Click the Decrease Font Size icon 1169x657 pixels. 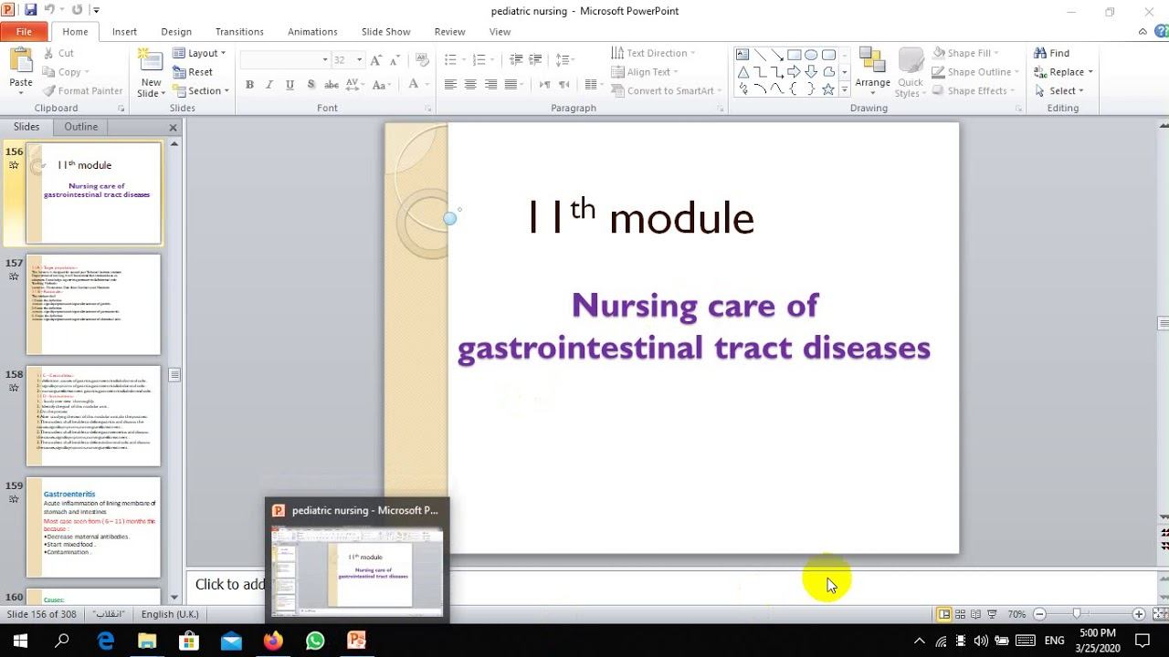395,59
